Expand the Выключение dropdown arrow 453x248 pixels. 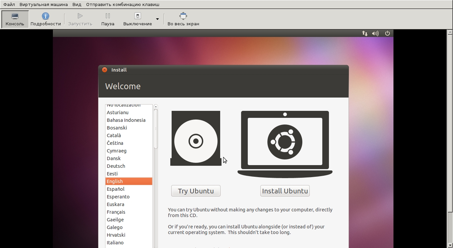[157, 19]
